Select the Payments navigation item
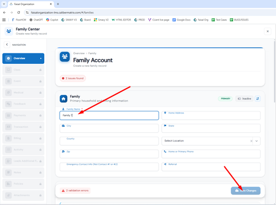Image resolution: width=276 pixels, height=205 pixels. click(x=23, y=115)
